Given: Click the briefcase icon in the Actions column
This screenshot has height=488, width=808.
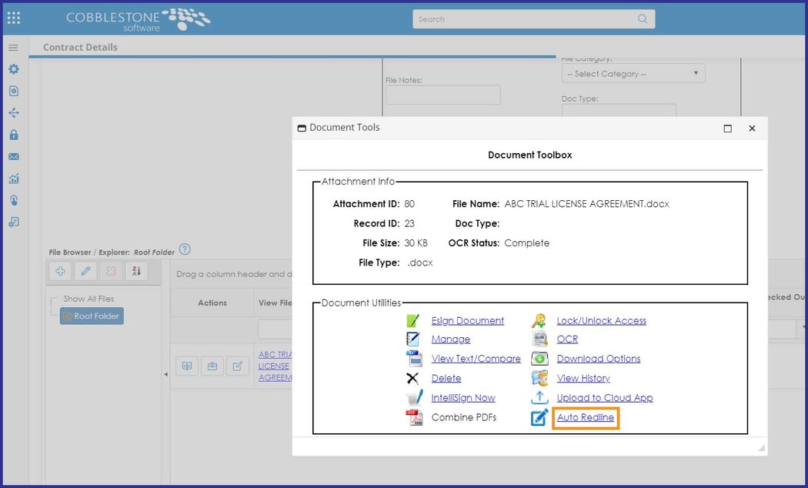Looking at the screenshot, I should click(211, 366).
